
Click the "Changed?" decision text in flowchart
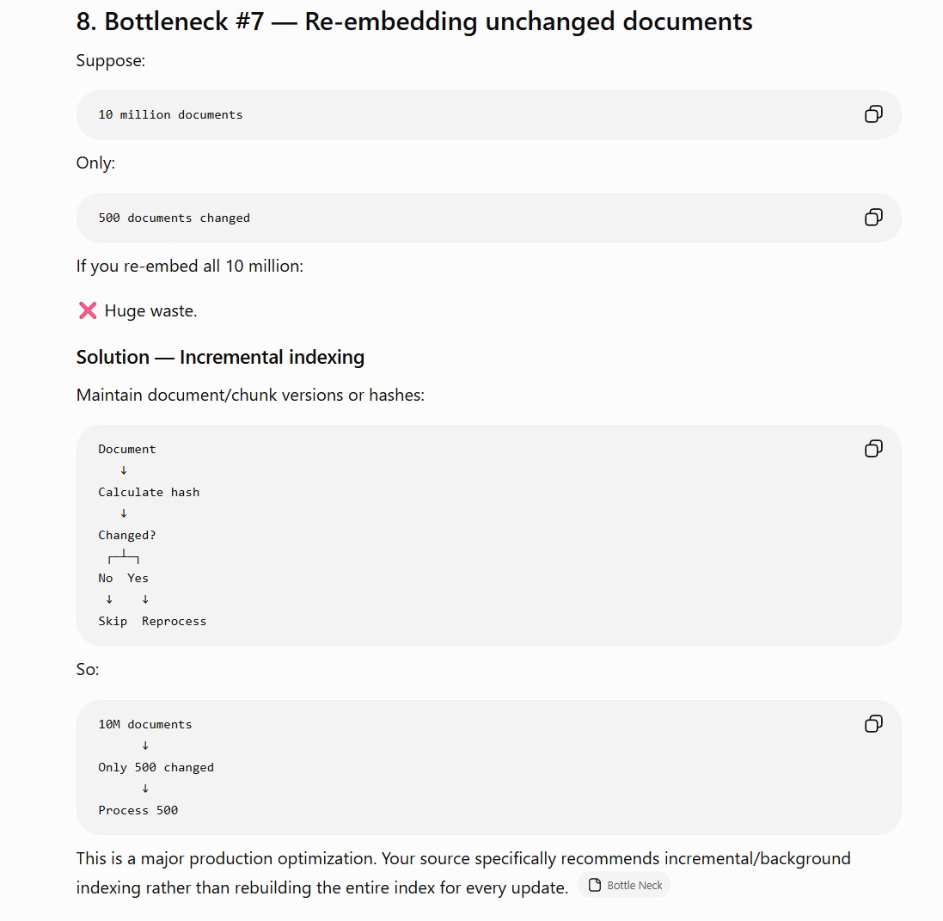127,536
